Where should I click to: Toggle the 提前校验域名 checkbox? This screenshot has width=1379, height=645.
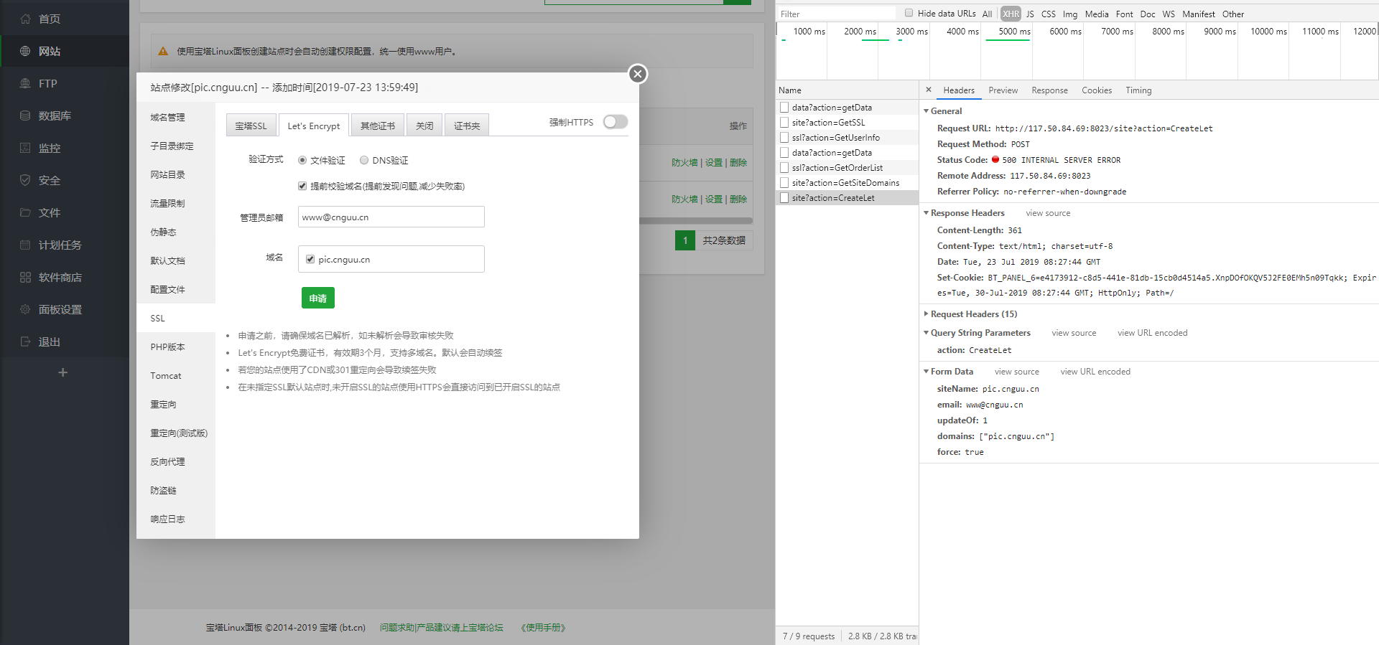302,186
